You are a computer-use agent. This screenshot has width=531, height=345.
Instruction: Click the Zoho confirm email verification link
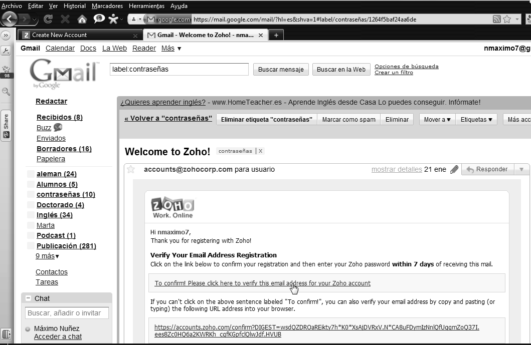pyautogui.click(x=262, y=283)
